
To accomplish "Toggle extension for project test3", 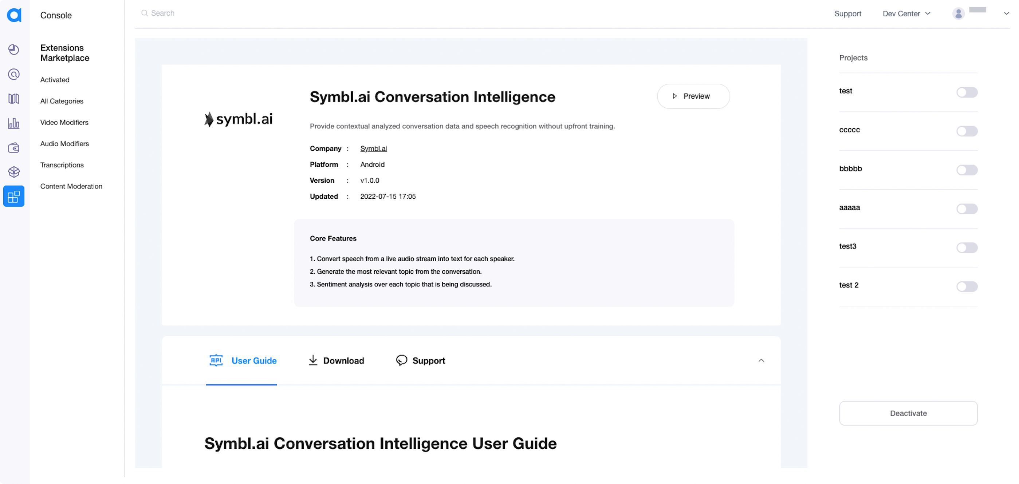I will point(967,247).
